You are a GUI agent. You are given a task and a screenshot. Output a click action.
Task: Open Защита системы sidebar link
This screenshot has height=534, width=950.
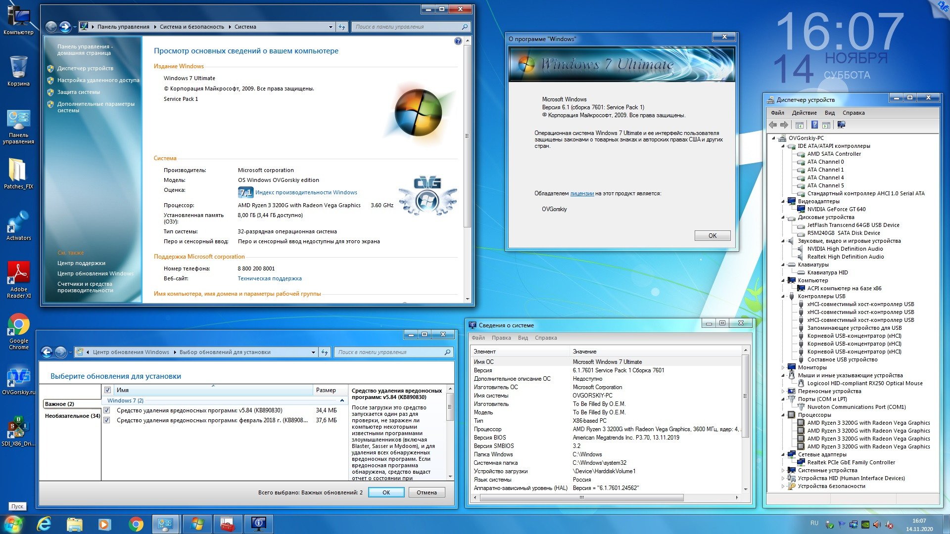[x=79, y=92]
